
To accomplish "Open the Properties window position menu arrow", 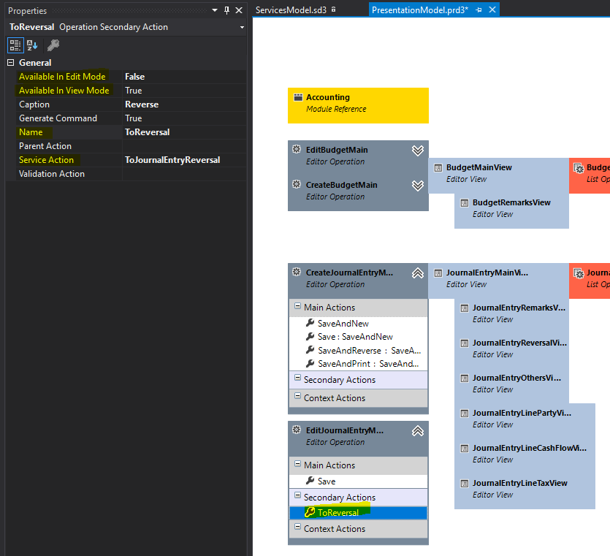I will (214, 10).
